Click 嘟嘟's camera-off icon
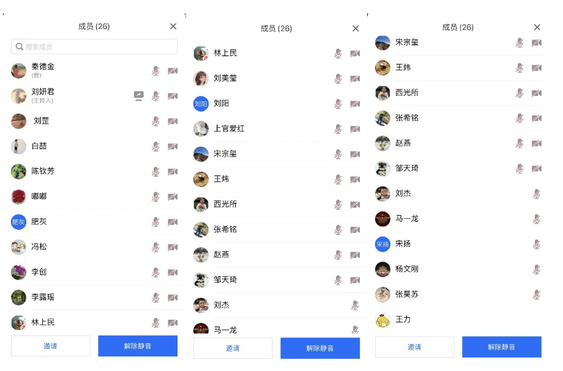Image resolution: width=563 pixels, height=371 pixels. coord(173,197)
